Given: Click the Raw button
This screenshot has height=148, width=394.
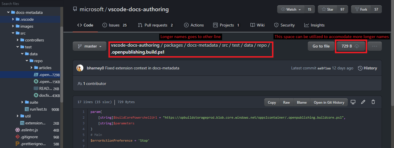Looking at the screenshot, I should [x=286, y=102].
